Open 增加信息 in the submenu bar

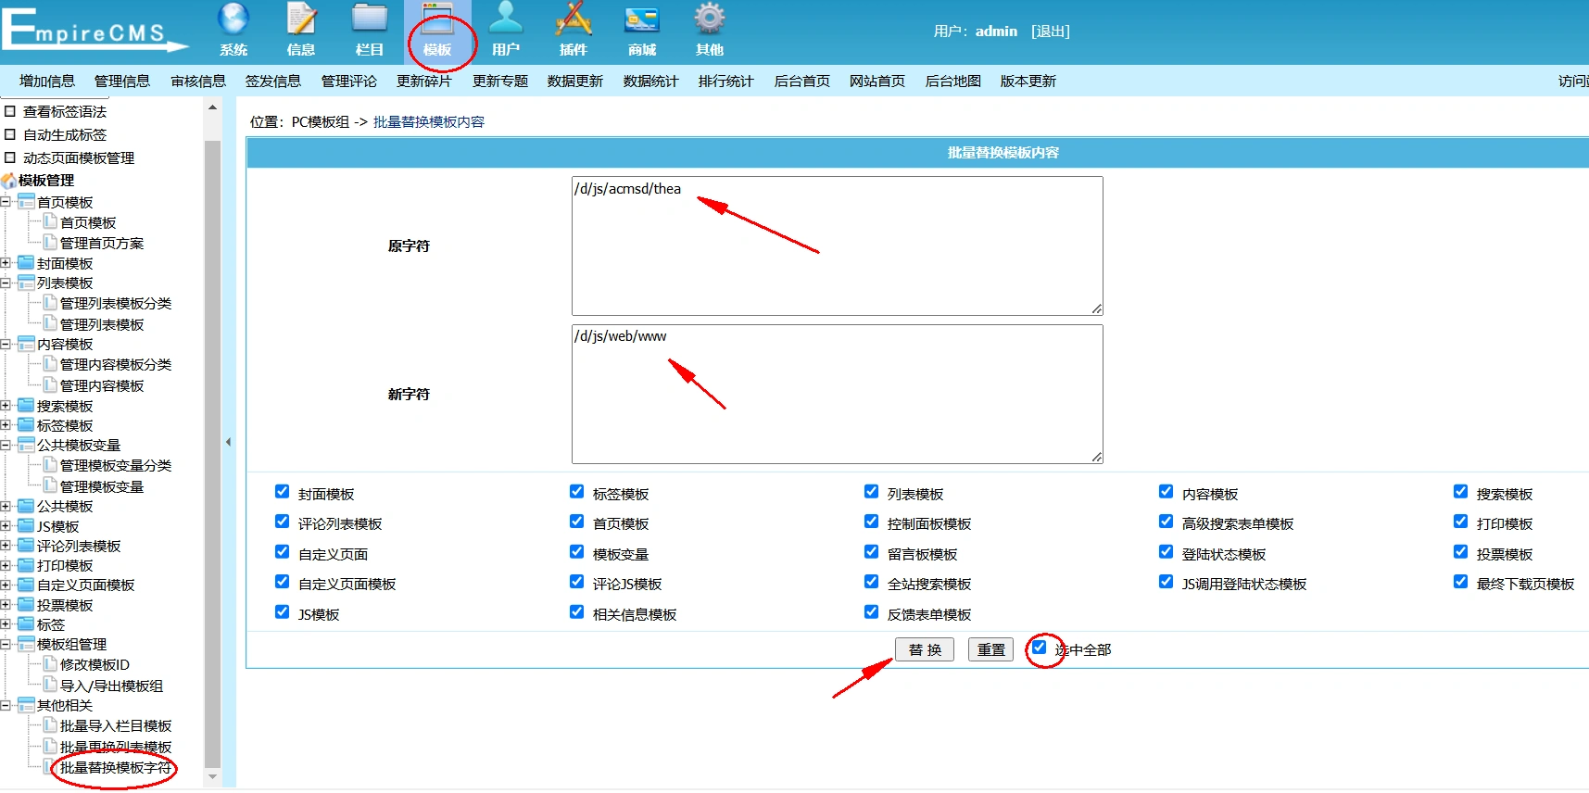click(x=47, y=82)
